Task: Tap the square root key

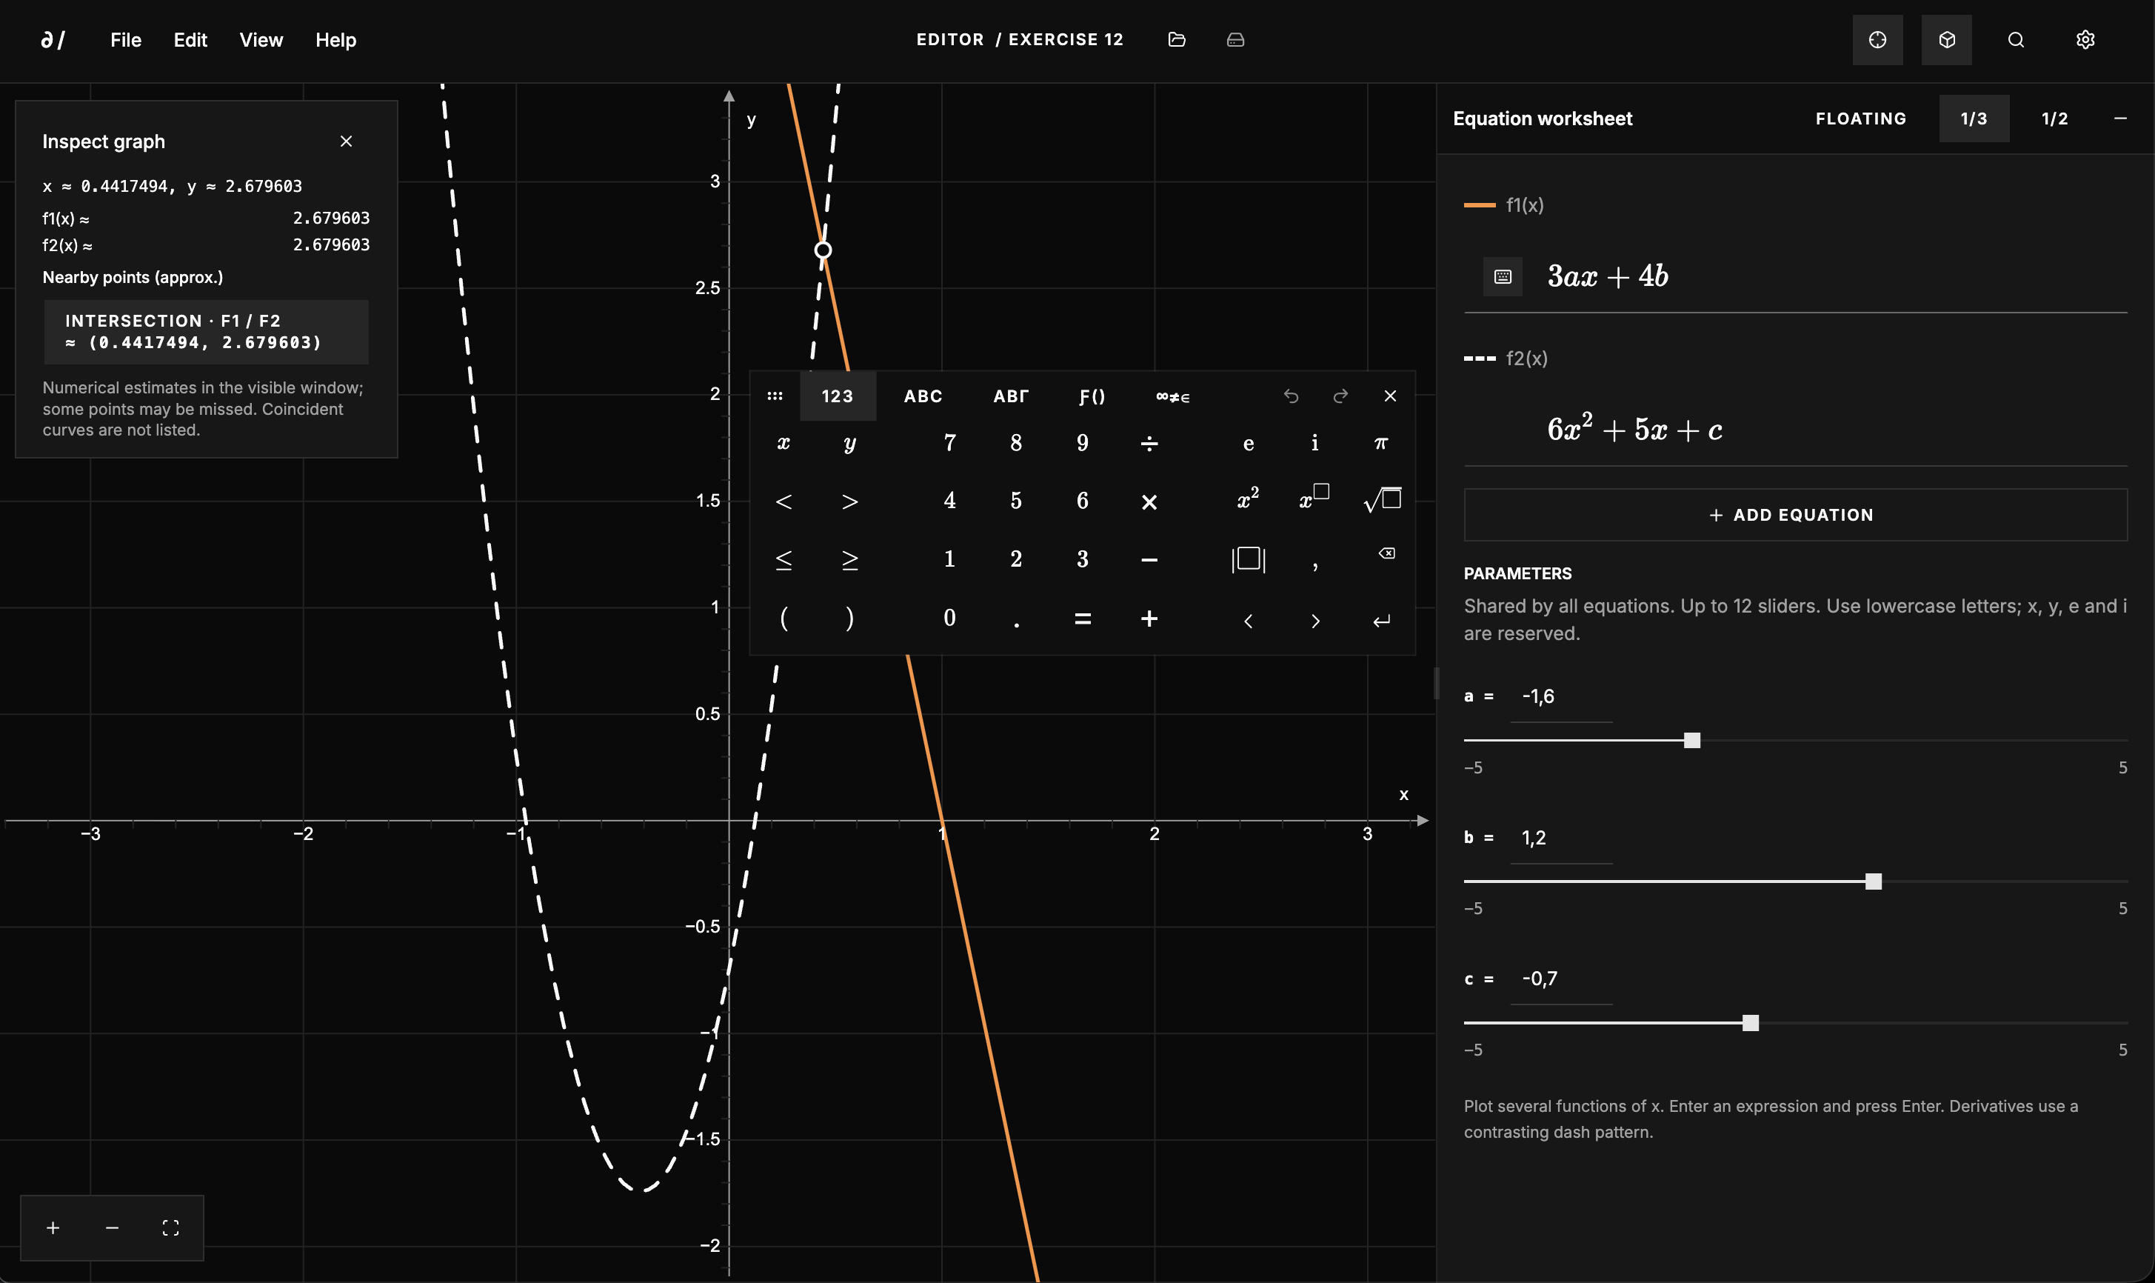Action: 1382,500
